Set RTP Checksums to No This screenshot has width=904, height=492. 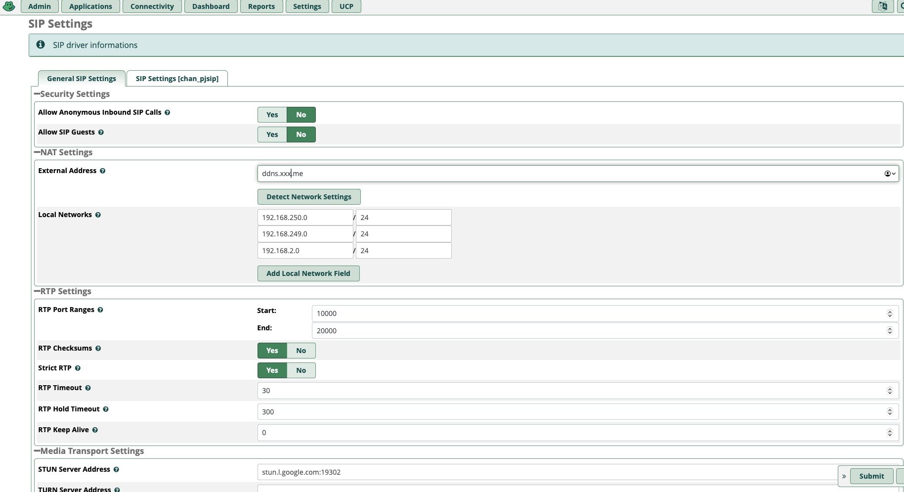click(301, 351)
